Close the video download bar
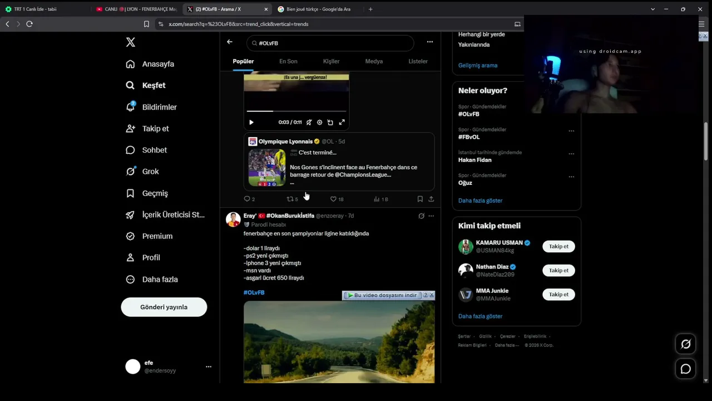 tap(432, 295)
